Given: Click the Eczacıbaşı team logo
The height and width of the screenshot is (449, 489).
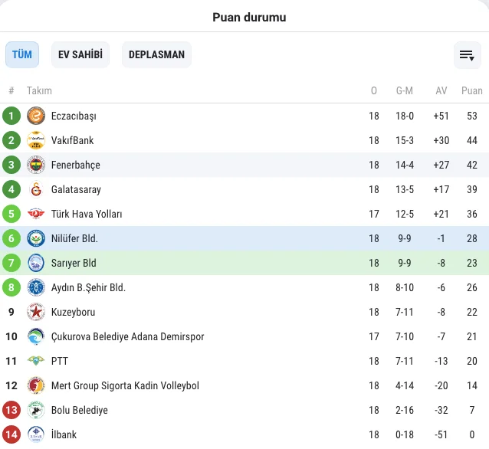Looking at the screenshot, I should click(x=36, y=116).
